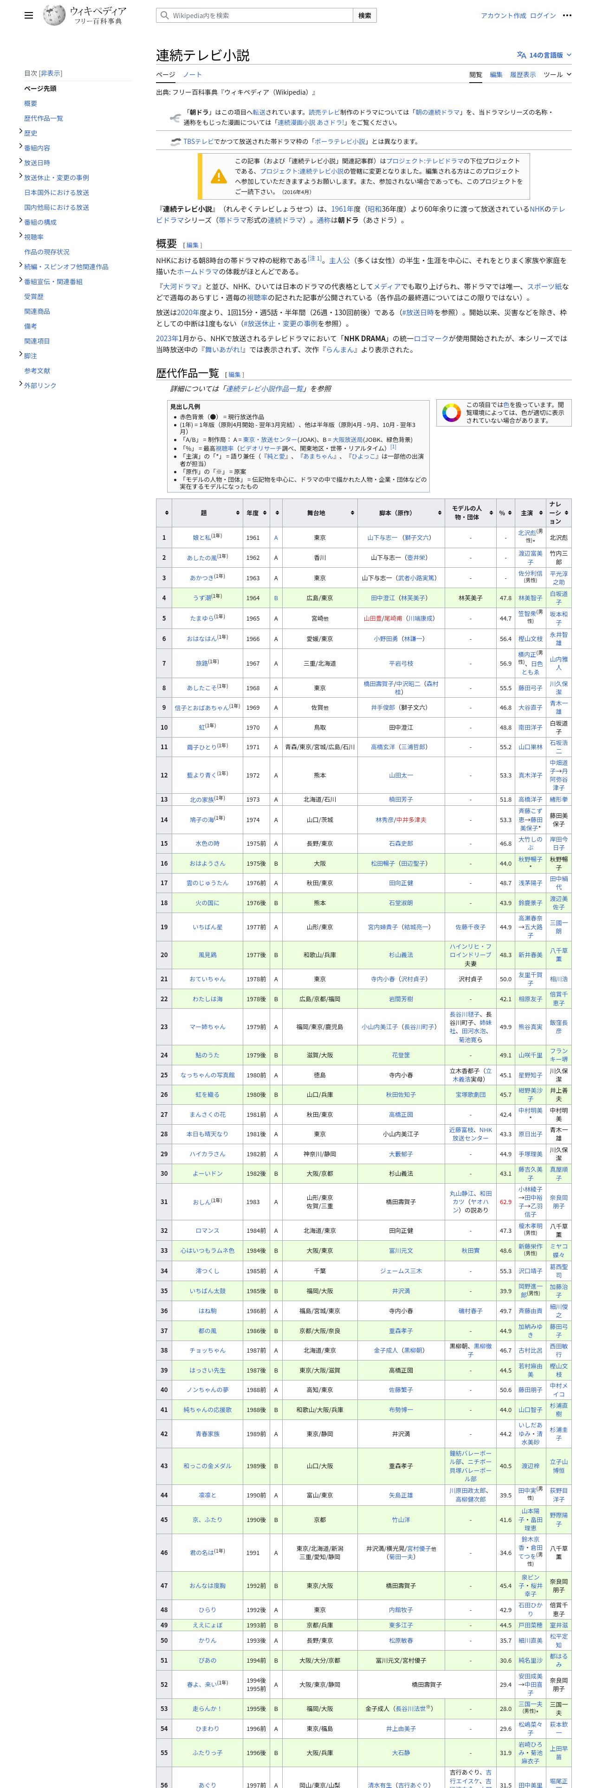Sort table by ナレーション column
Image resolution: width=596 pixels, height=1788 pixels.
(x=558, y=513)
